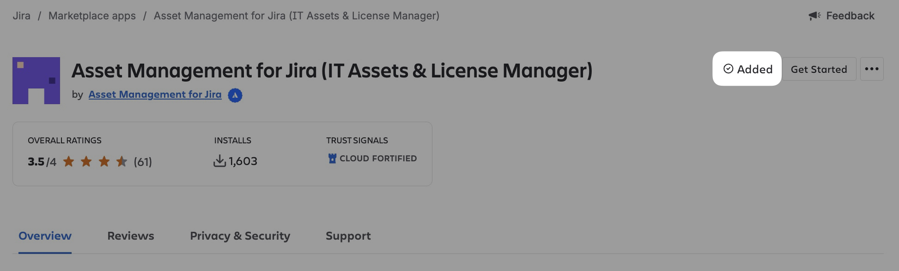
Task: Click the half-filled fourth rating star
Action: coord(122,161)
